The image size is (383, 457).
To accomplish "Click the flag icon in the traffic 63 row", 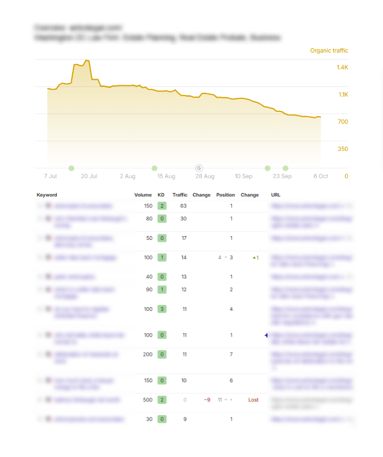I will [x=48, y=206].
